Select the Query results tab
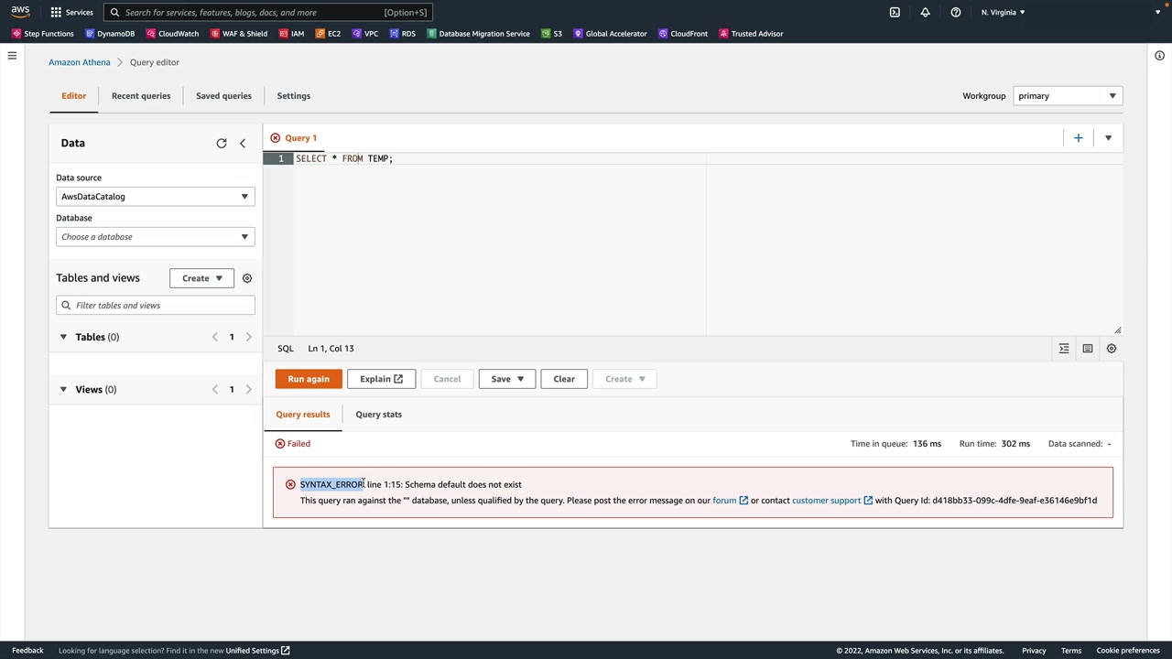 [x=303, y=415]
